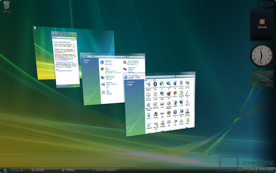Open address bar dropdown in classic Control Panel window
The height and width of the screenshot is (173, 276).
click(x=172, y=76)
